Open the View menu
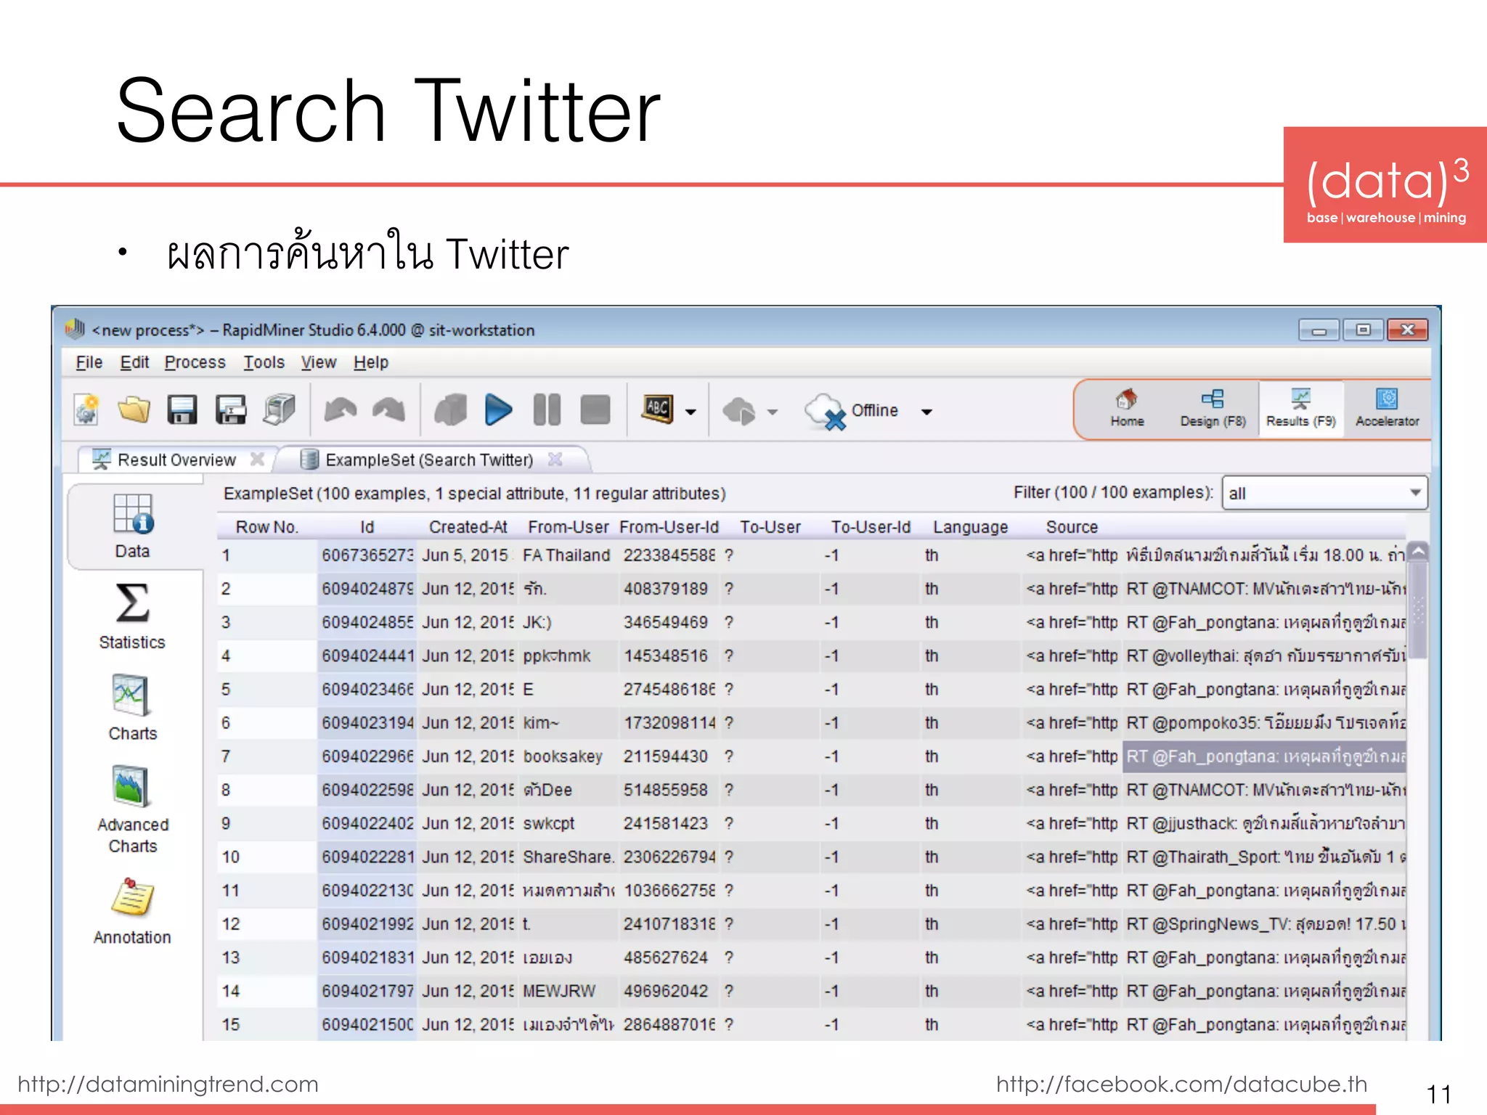 [319, 362]
